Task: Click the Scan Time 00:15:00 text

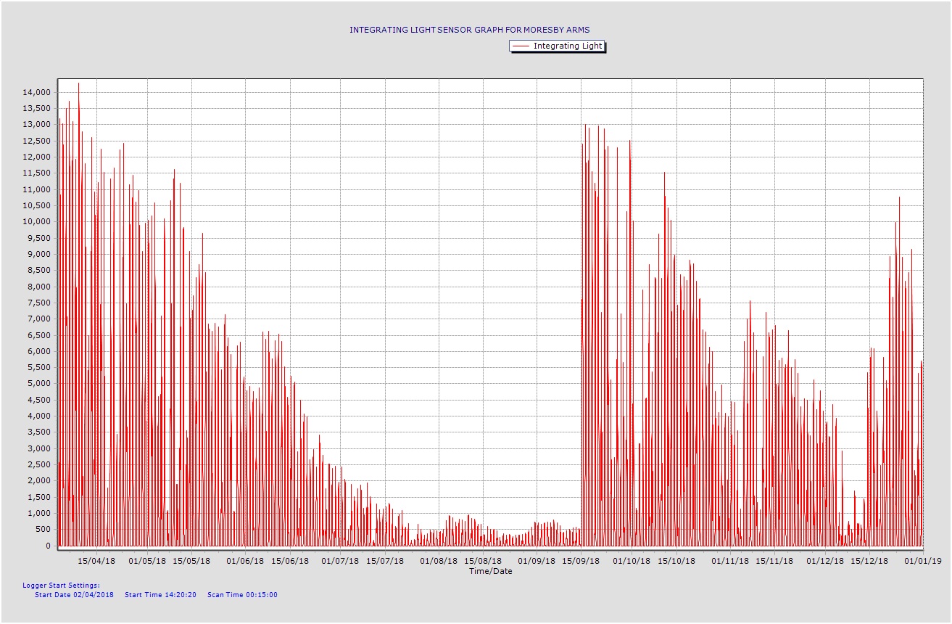Action: click(242, 595)
